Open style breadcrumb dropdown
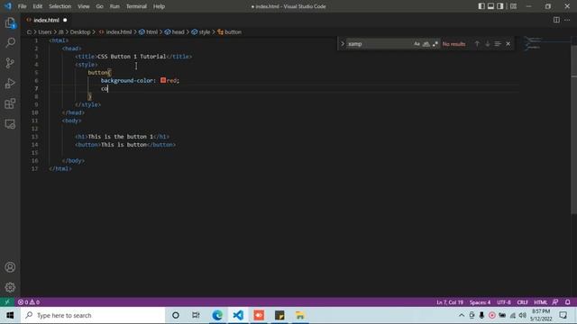577x324 pixels. (200, 32)
